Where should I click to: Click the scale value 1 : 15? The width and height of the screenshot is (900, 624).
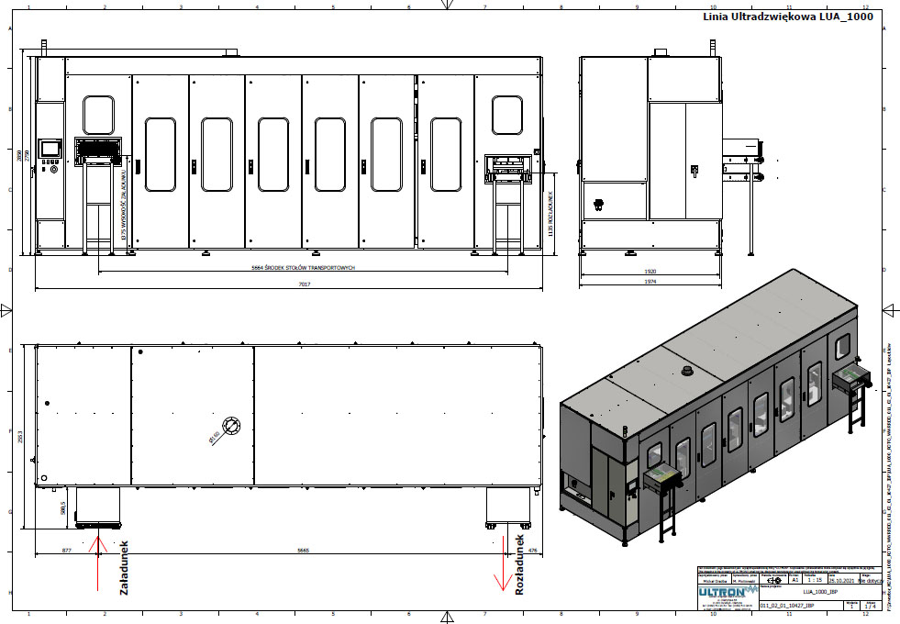[813, 580]
